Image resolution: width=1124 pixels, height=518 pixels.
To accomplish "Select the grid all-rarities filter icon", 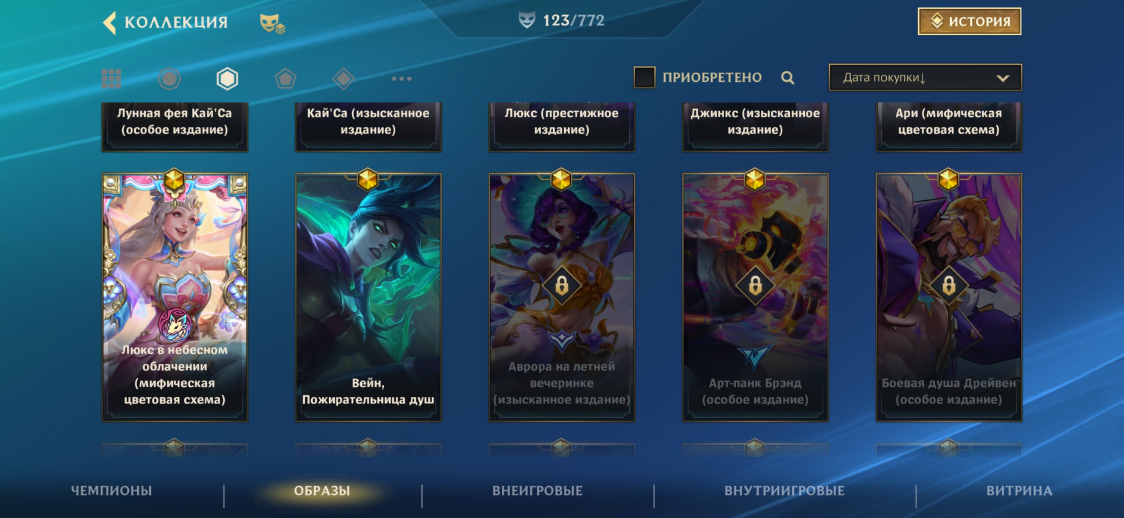I will point(111,79).
